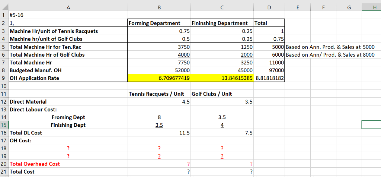Click 'Budgeted Manuf. OH' label cell

point(68,70)
